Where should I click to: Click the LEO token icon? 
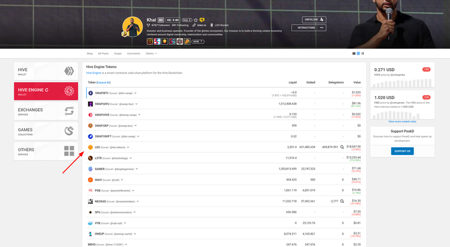(x=90, y=147)
